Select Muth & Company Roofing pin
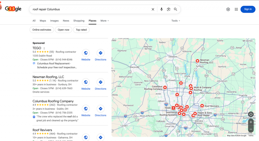Viewport: 259px width, 141px height. coord(191,89)
